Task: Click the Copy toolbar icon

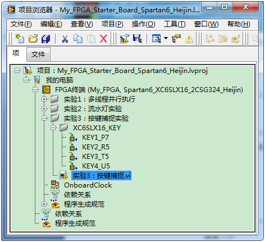Action: point(78,39)
